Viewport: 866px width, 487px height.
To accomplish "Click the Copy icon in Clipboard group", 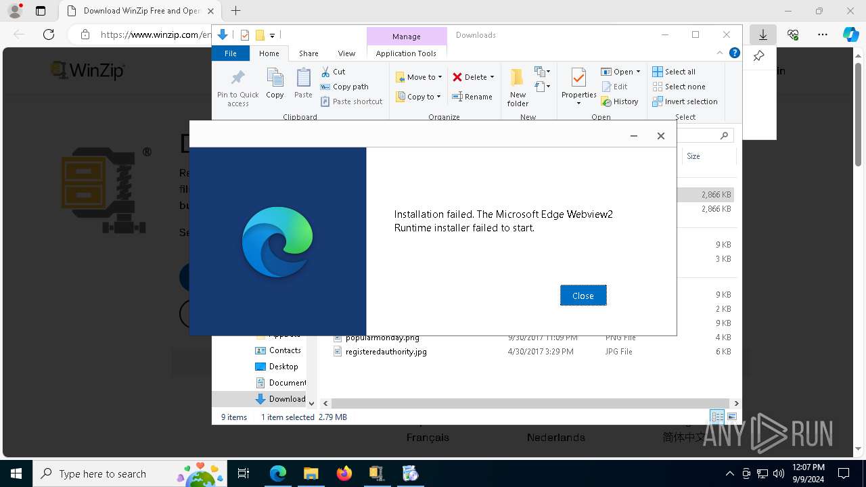I will click(x=275, y=83).
